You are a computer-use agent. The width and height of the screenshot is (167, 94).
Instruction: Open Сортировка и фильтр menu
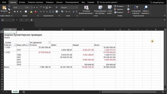click(x=136, y=10)
